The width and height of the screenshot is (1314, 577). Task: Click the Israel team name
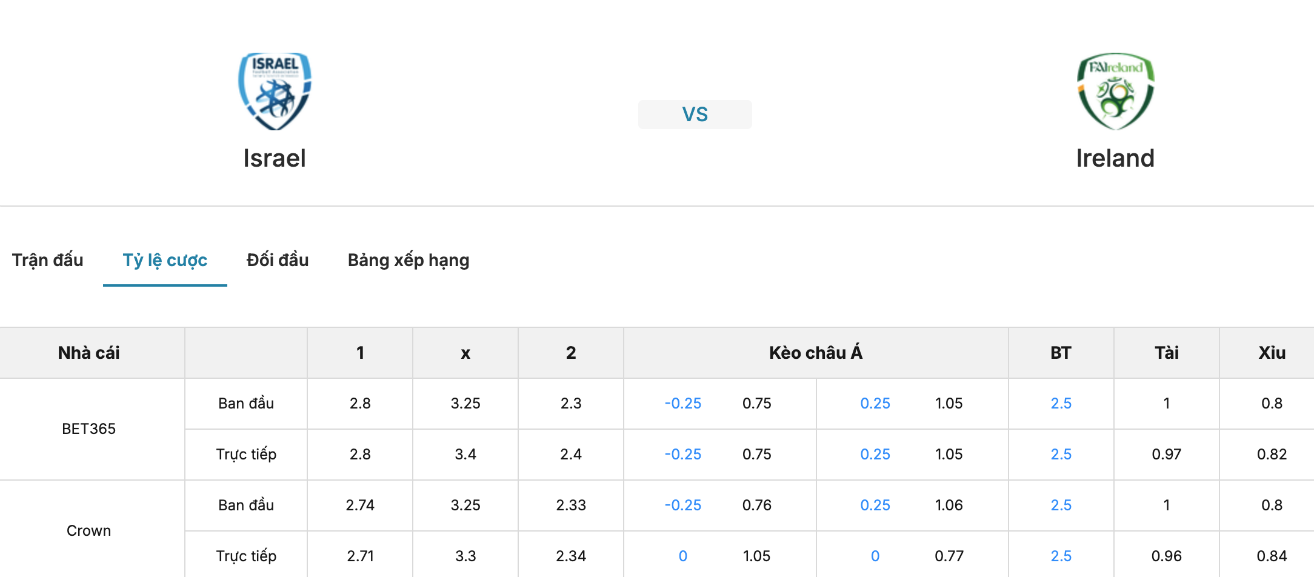[x=275, y=158]
